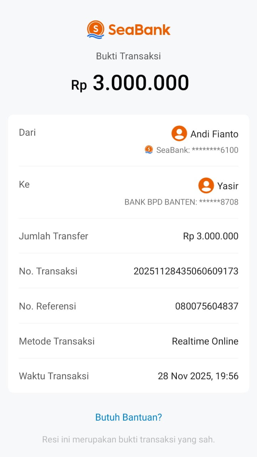
Task: Click the "Waktu Transaksi" label
Action: (54, 376)
